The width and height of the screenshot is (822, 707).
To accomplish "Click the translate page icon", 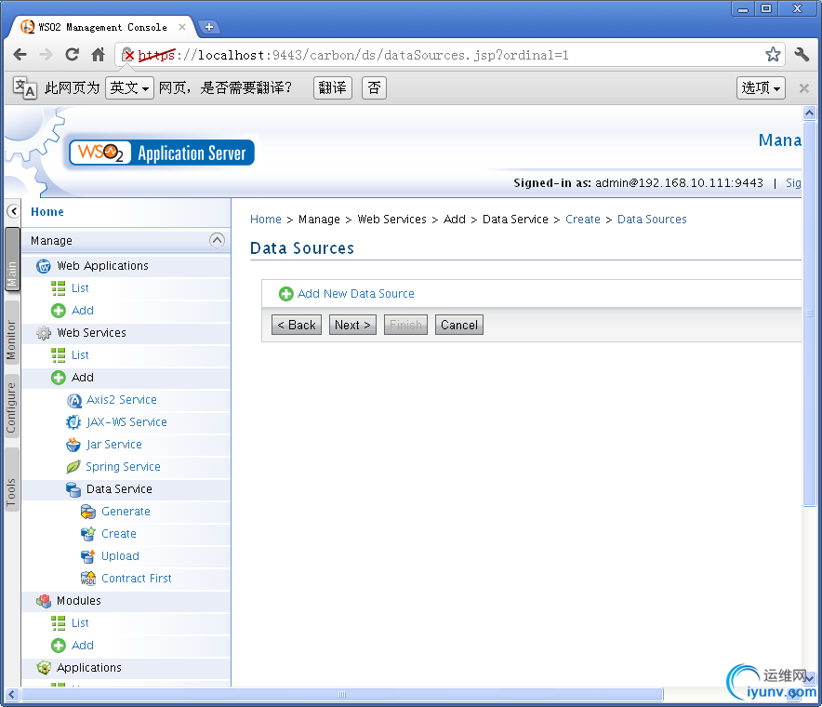I will click(24, 87).
